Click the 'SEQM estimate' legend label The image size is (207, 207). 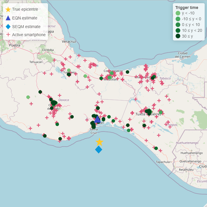coord(26,27)
